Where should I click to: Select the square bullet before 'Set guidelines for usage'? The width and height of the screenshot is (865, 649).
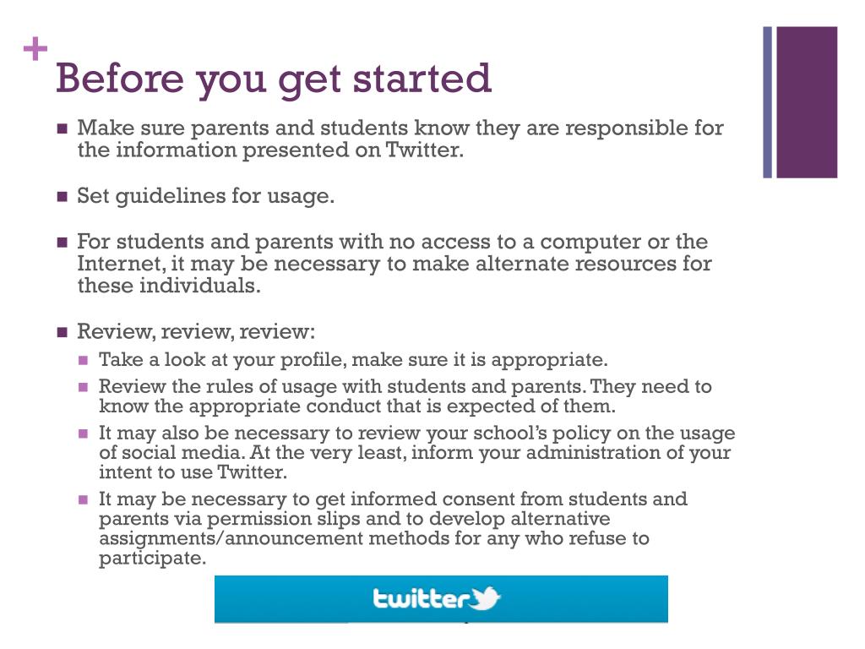(x=62, y=198)
